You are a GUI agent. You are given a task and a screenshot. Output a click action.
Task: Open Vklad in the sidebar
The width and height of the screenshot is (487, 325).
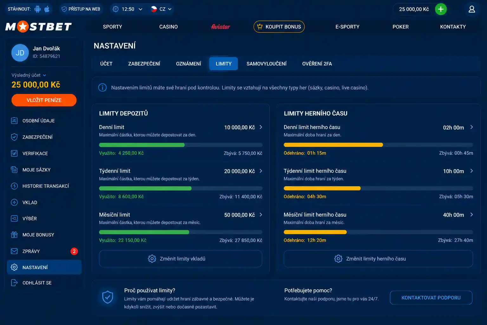(x=44, y=202)
